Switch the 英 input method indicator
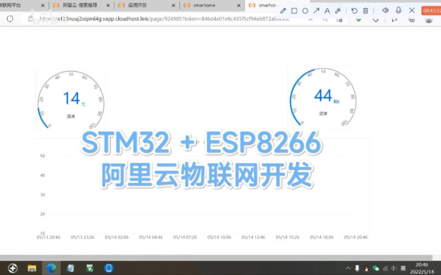441x275 pixels. [x=403, y=268]
